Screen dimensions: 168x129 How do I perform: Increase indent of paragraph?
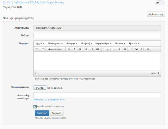(x=124, y=49)
